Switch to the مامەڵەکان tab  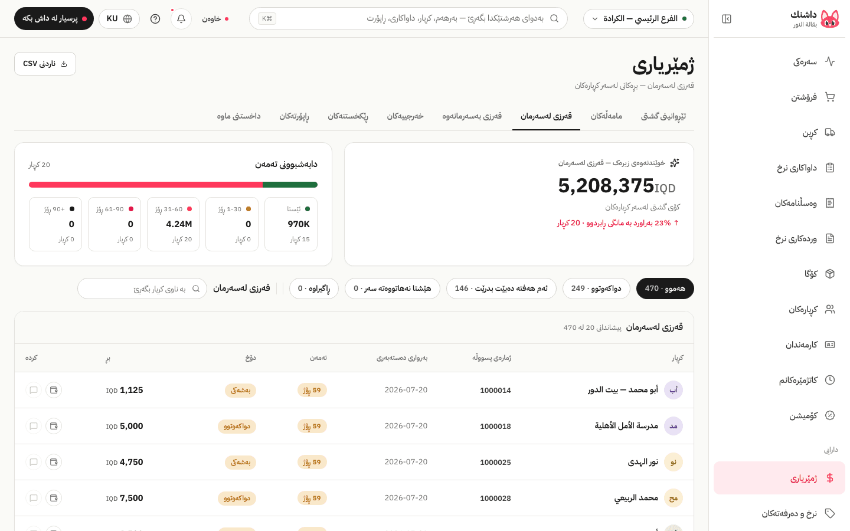pos(606,116)
